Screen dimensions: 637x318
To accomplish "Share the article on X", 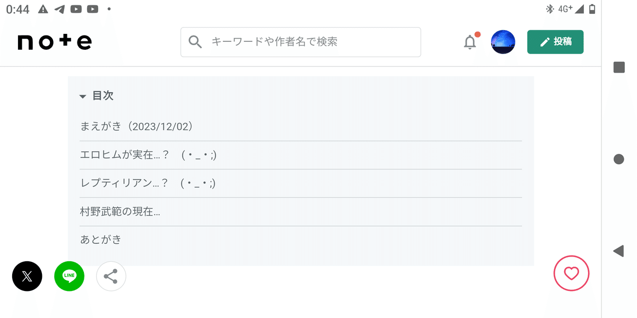I will pyautogui.click(x=27, y=276).
